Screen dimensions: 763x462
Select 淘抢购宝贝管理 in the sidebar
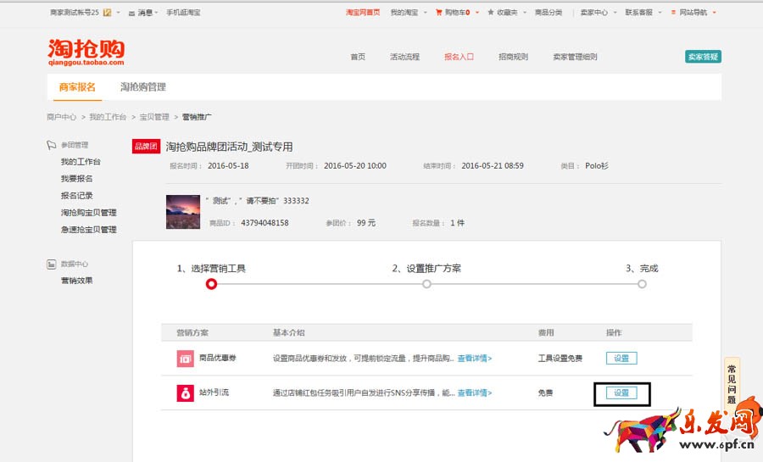point(88,213)
